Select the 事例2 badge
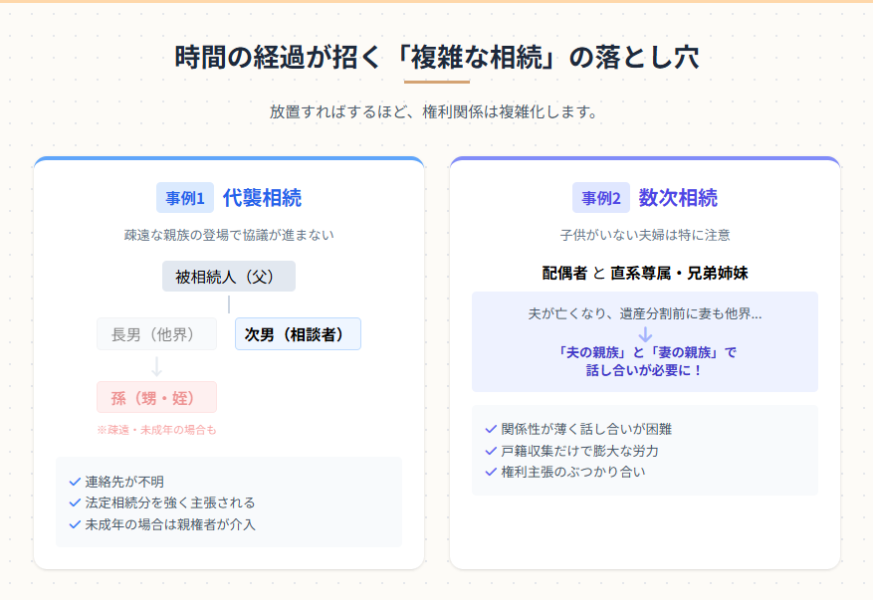The height and width of the screenshot is (600, 873). [x=601, y=198]
